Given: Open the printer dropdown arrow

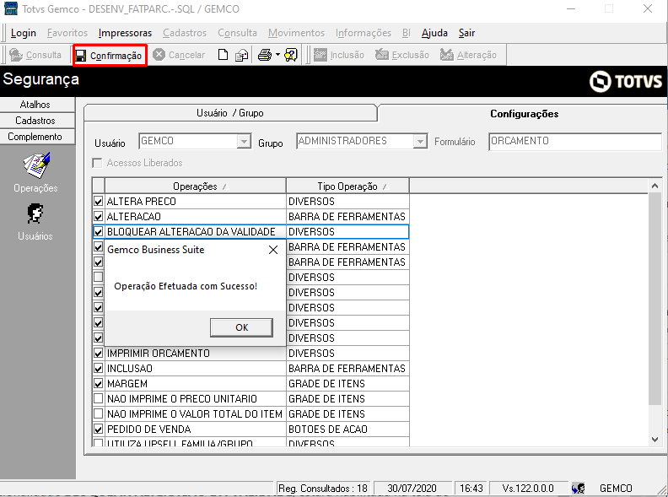Looking at the screenshot, I should pyautogui.click(x=277, y=55).
